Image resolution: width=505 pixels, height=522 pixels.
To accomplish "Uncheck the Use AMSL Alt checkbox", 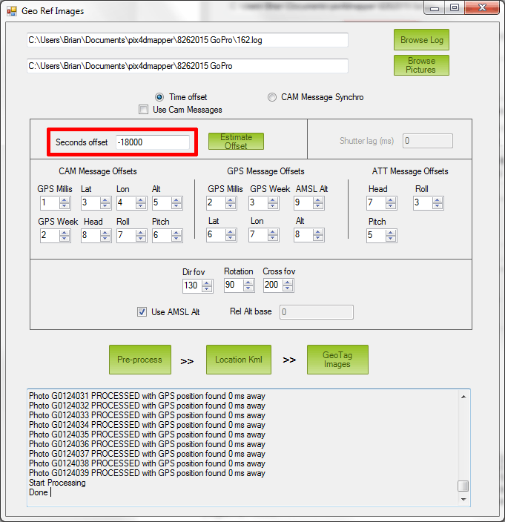I will [x=142, y=312].
